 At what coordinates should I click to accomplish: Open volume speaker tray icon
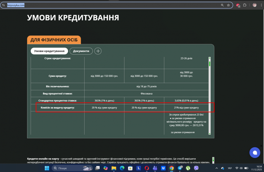point(241,168)
